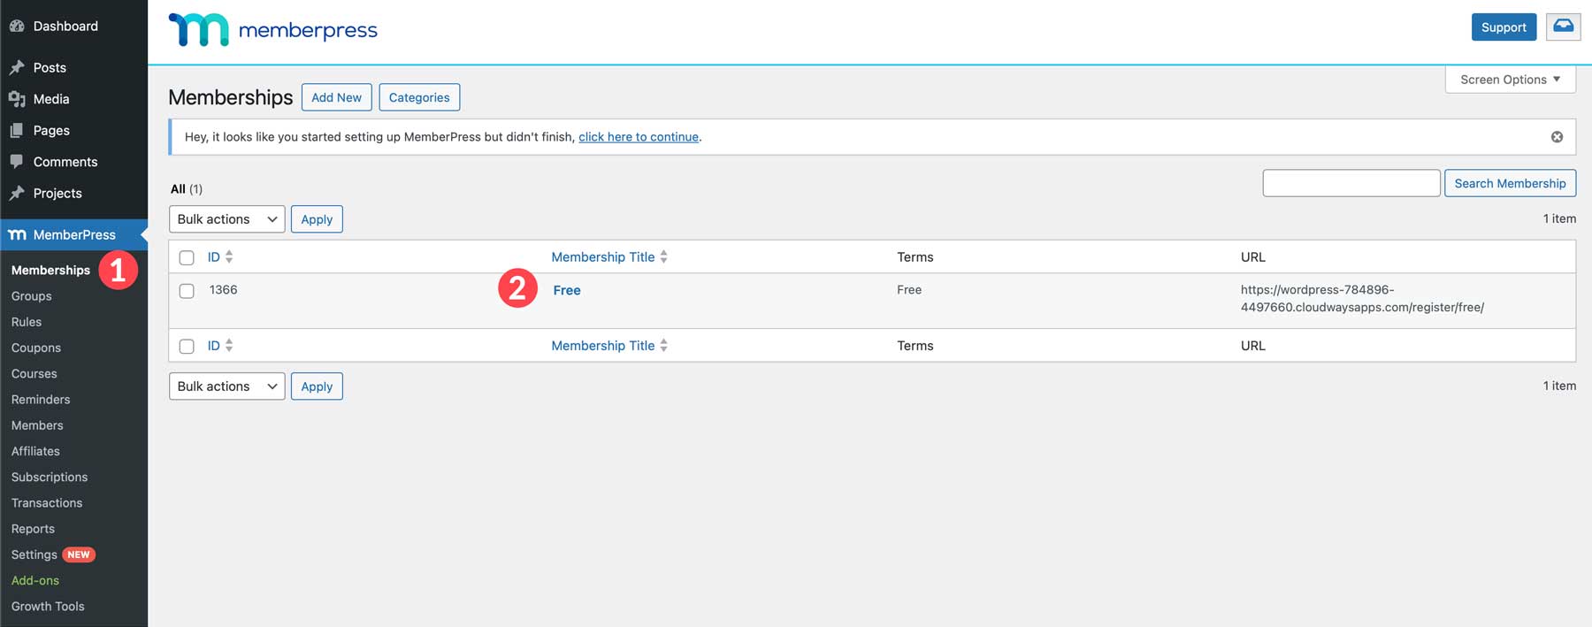Viewport: 1592px width, 627px height.
Task: Click the Posts pushpin icon
Action: tap(17, 67)
